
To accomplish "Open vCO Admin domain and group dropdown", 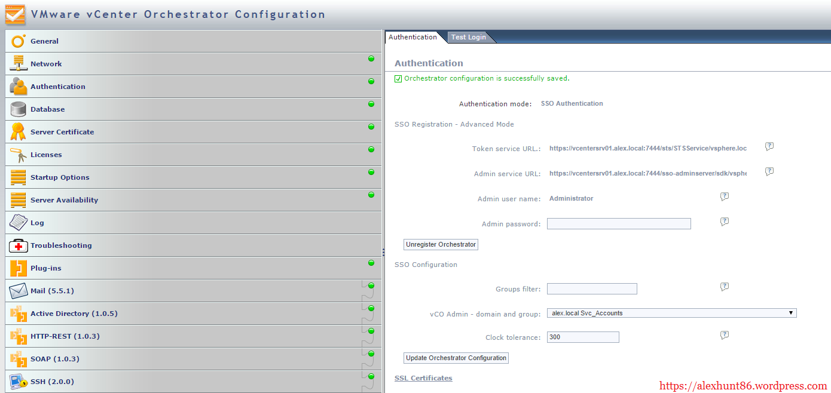I will (671, 313).
